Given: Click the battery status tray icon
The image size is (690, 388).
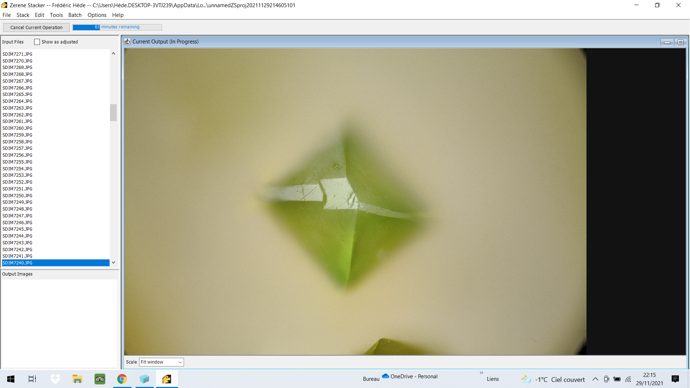Looking at the screenshot, I should (x=617, y=379).
